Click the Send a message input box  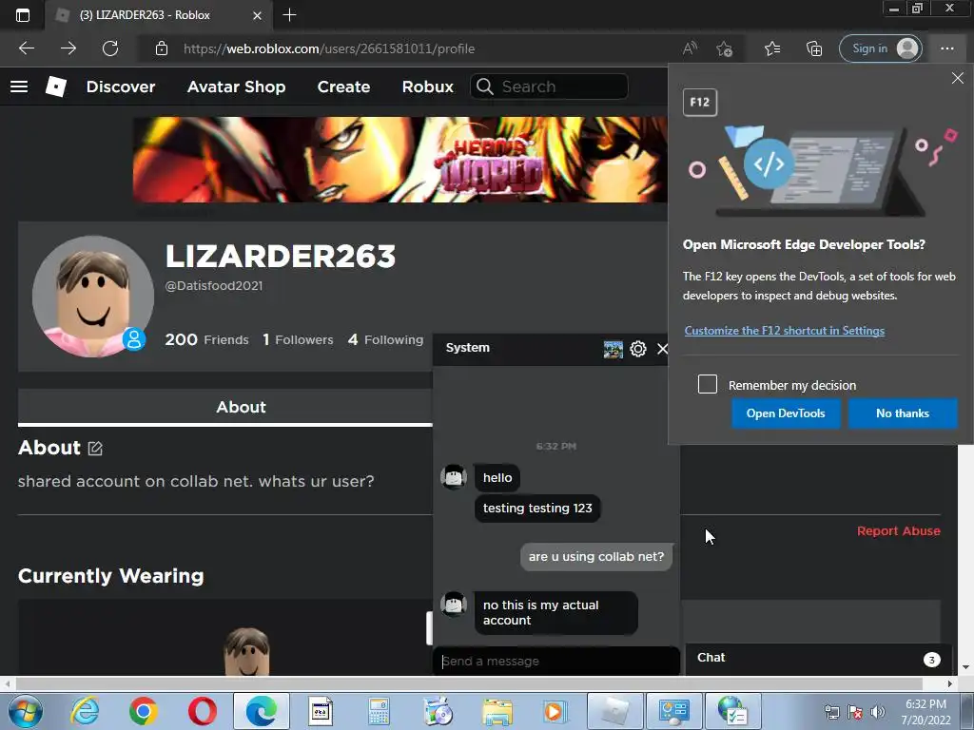[x=555, y=662]
